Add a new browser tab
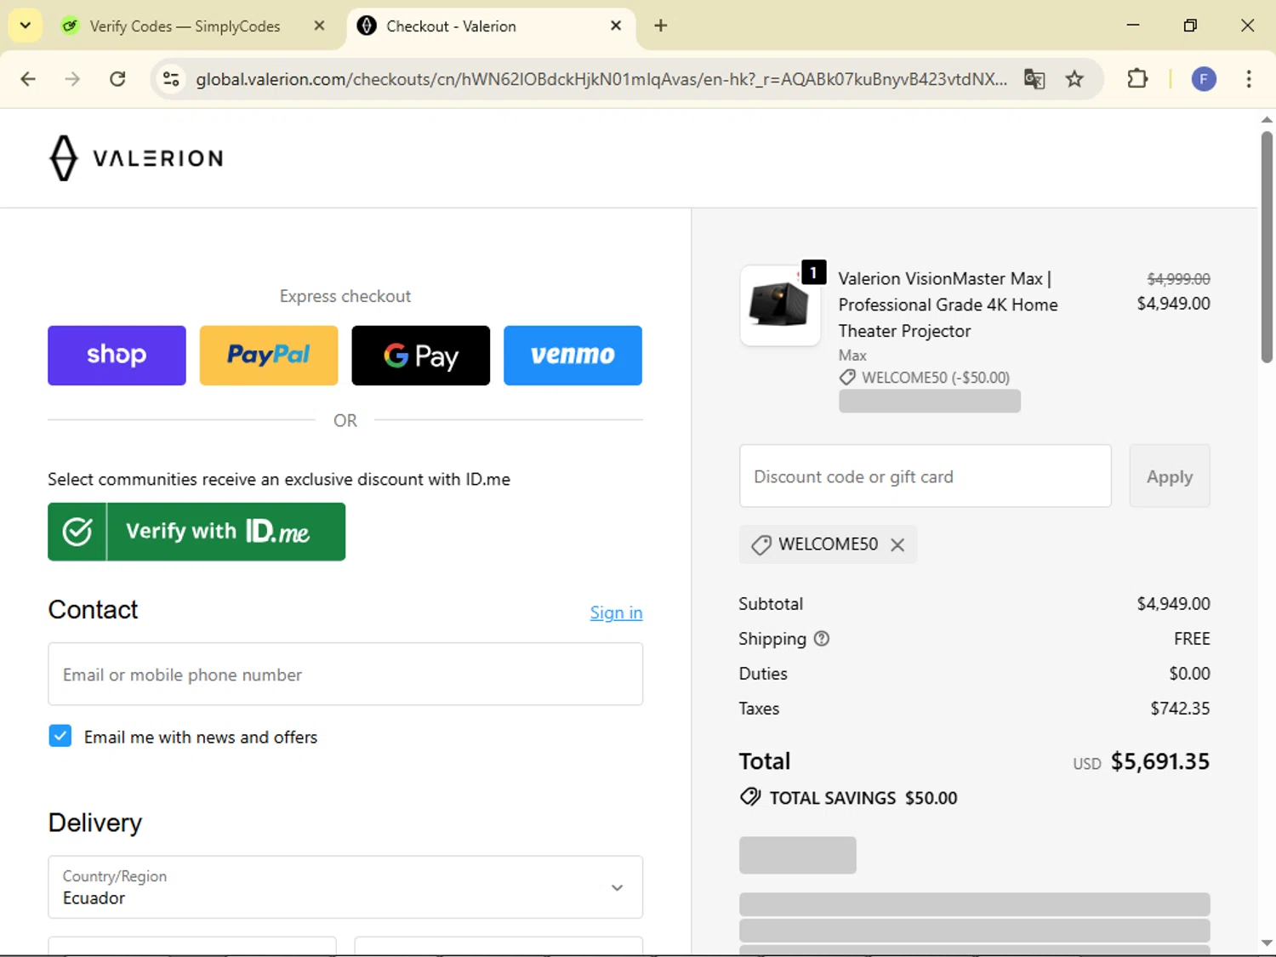Screen dimensions: 1276x957 click(x=660, y=26)
